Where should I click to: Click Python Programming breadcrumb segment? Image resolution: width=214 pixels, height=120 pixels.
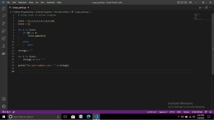pyautogui.click(x=23, y=12)
